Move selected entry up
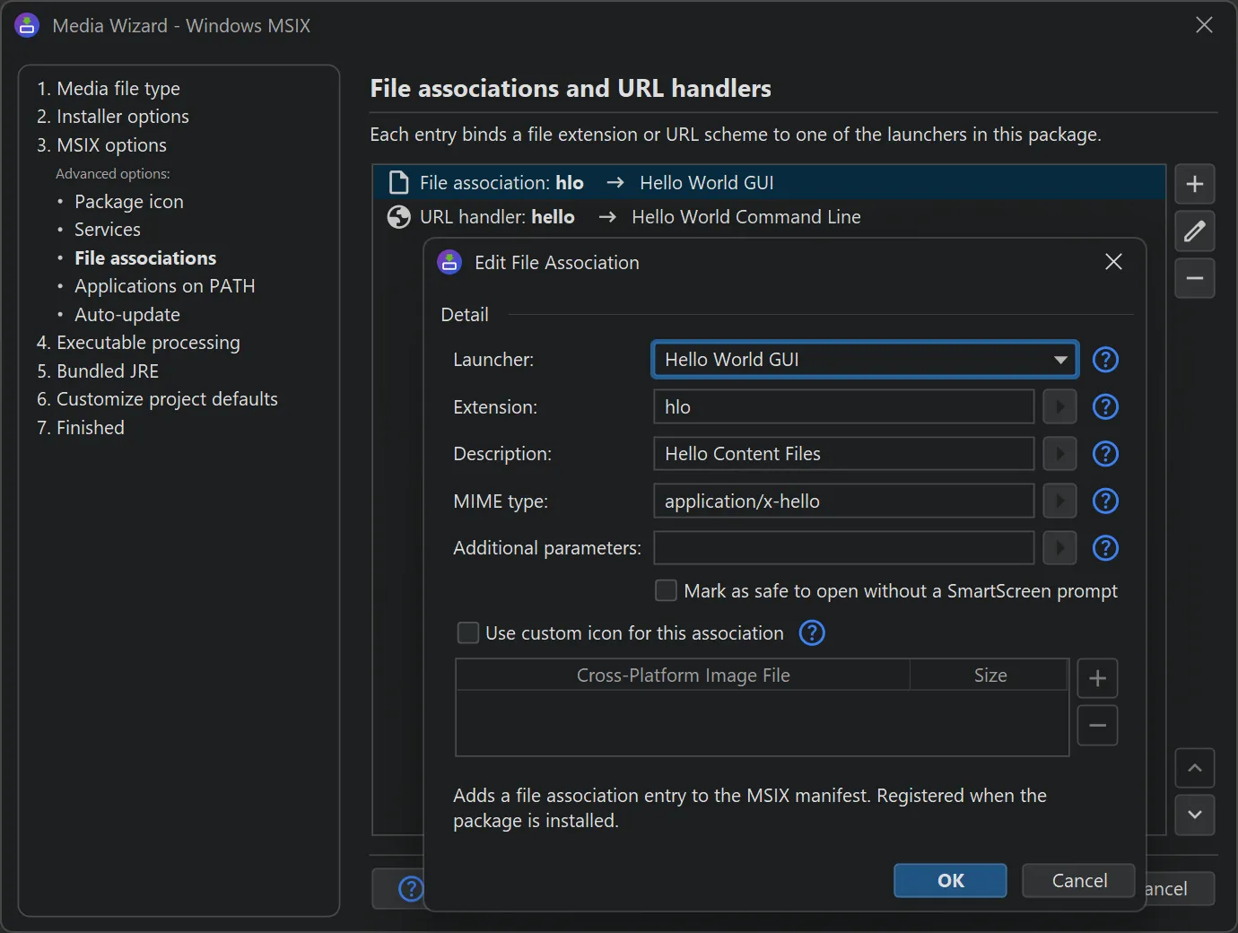Viewport: 1238px width, 933px height. [1195, 768]
